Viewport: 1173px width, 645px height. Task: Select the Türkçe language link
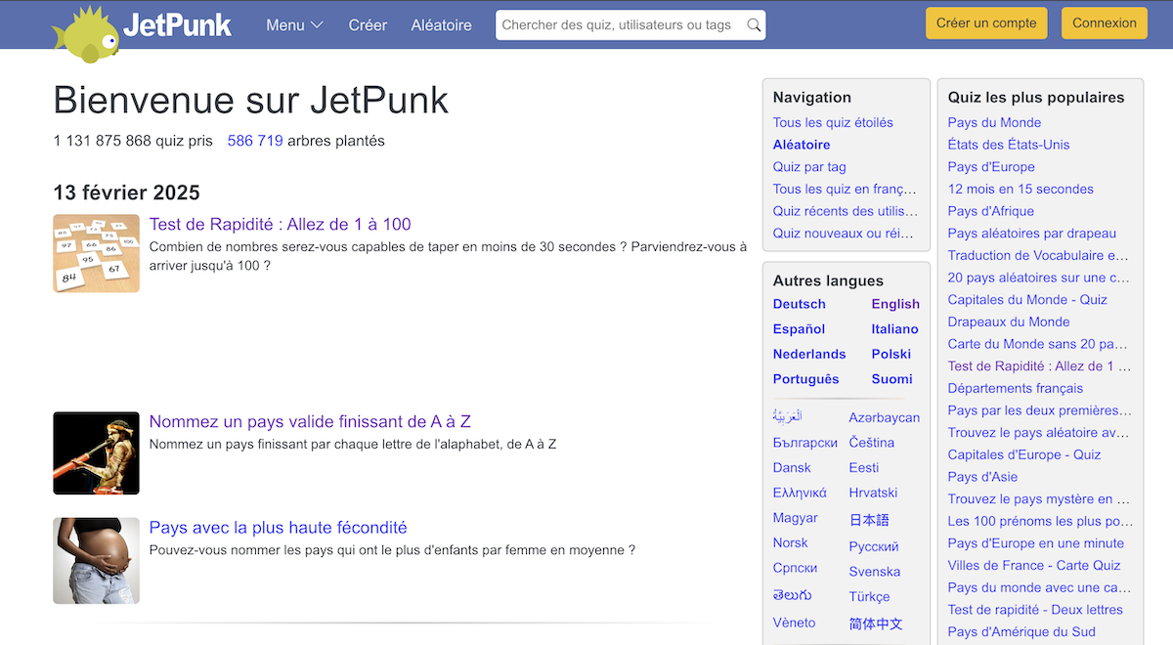(870, 596)
